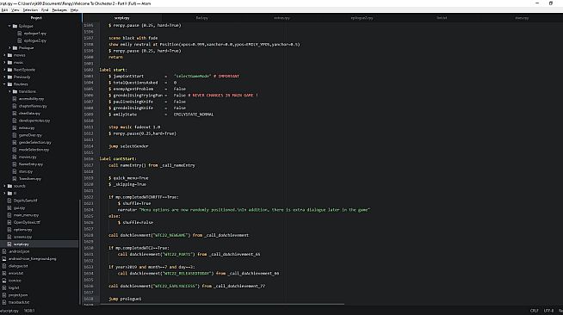This screenshot has height=315, width=563.
Task: Click the tree view vertical scrollbar
Action: point(79,251)
